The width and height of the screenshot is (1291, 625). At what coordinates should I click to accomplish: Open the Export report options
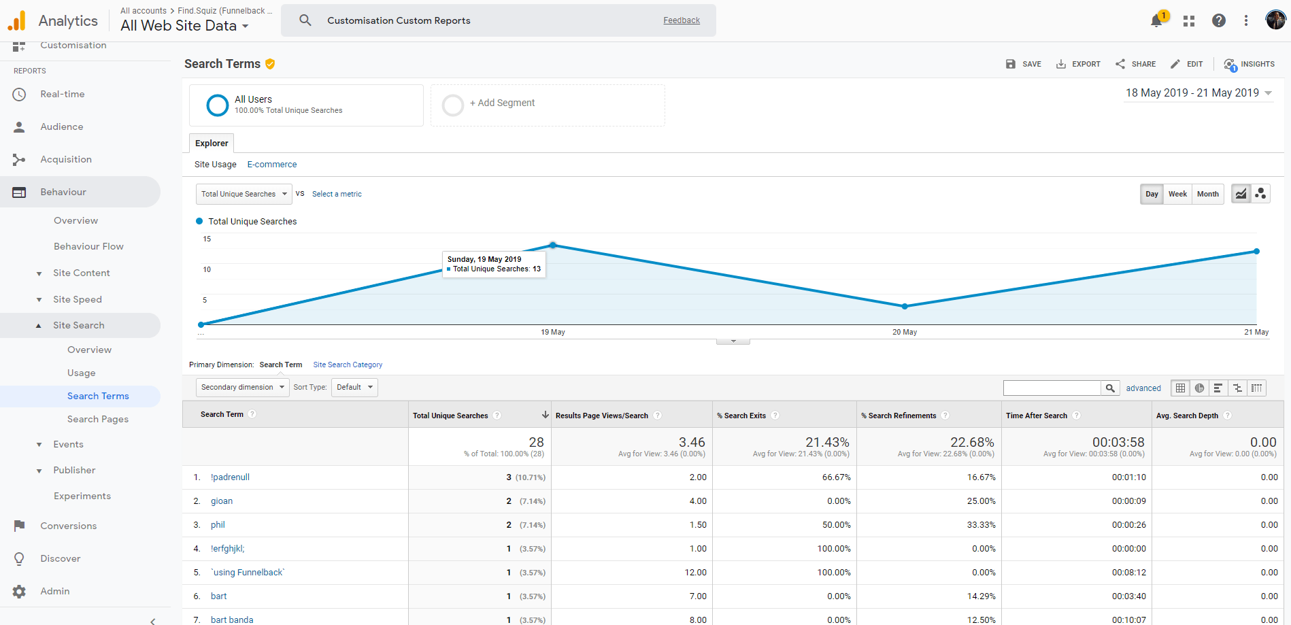(1078, 63)
